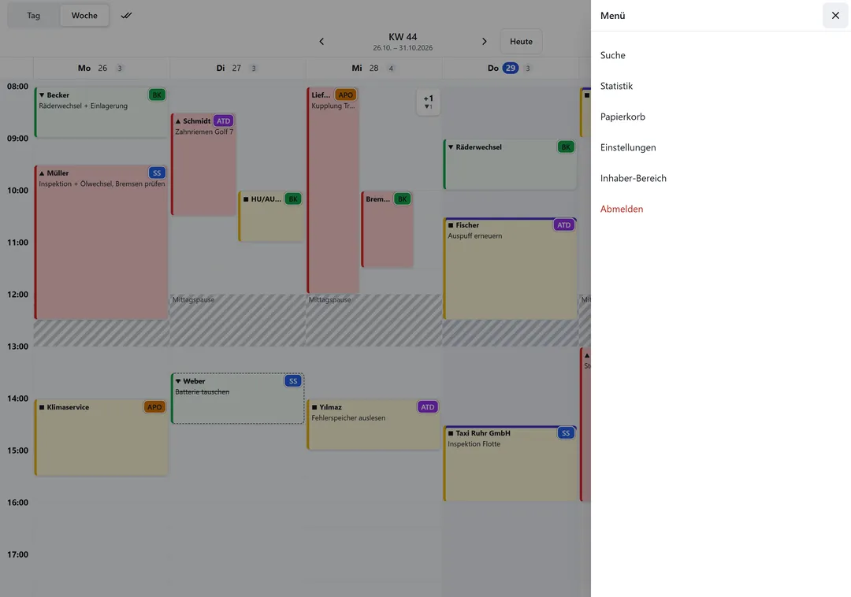Select the Mi 28 day header
The height and width of the screenshot is (597, 851).
point(374,69)
